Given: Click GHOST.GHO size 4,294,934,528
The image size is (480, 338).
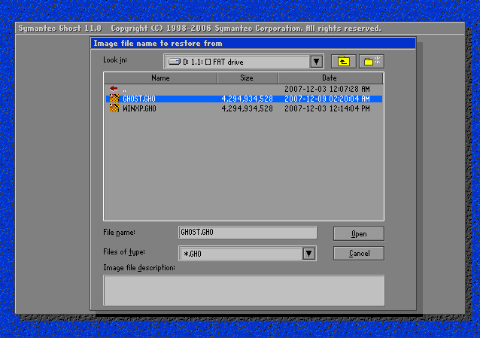Looking at the screenshot, I should click(x=247, y=99).
